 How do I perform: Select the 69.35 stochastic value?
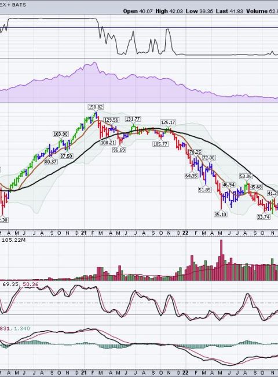click(x=12, y=284)
